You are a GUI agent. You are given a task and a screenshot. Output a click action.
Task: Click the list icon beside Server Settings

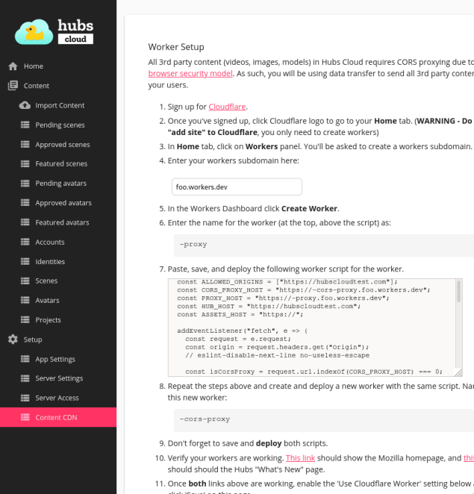(25, 378)
